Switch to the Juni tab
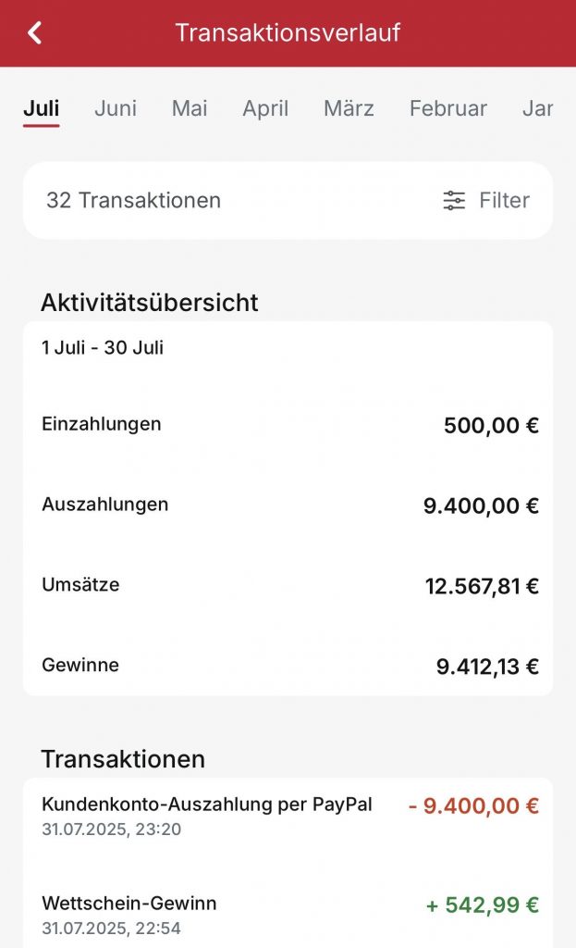The height and width of the screenshot is (948, 576). [116, 108]
